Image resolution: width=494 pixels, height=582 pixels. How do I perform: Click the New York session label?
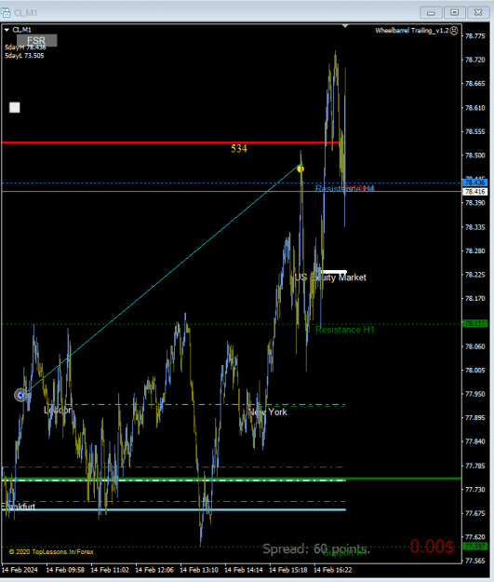(268, 412)
